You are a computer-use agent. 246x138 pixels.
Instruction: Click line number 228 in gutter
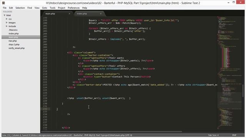[x=45, y=98]
